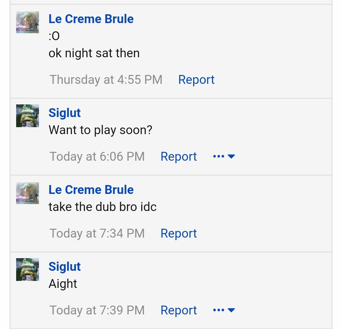Report the 7:39 PM message
The width and height of the screenshot is (342, 329).
179,310
